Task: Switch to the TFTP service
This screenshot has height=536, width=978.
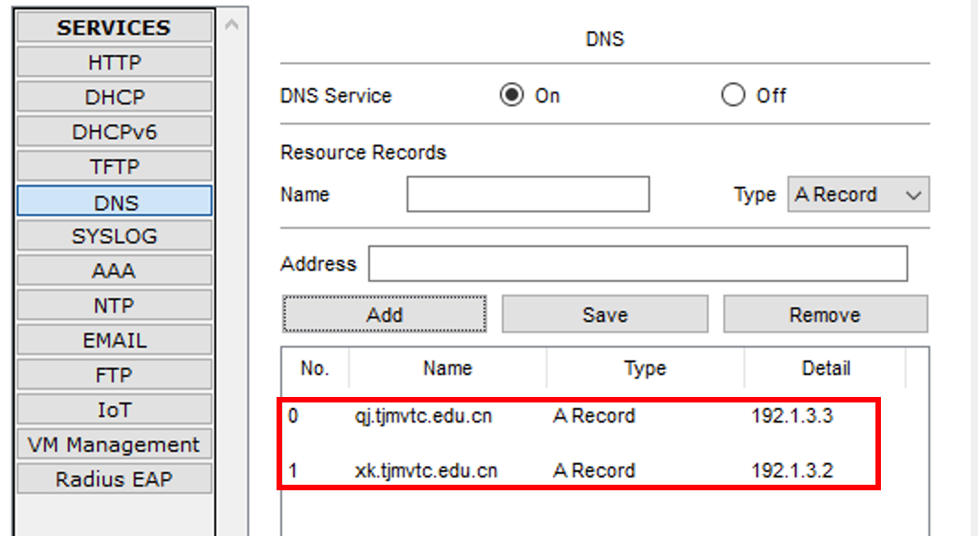Action: click(x=114, y=167)
